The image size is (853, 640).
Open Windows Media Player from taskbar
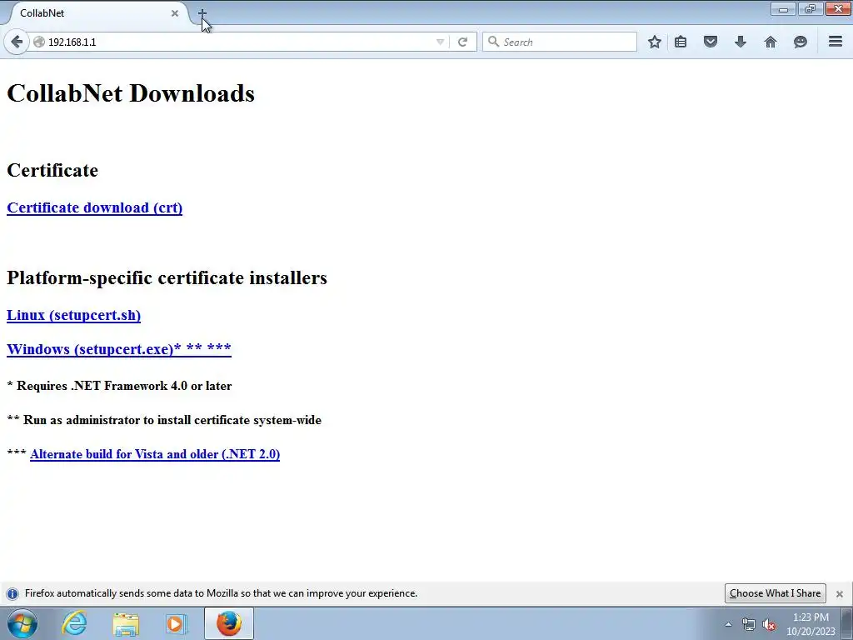tap(176, 623)
